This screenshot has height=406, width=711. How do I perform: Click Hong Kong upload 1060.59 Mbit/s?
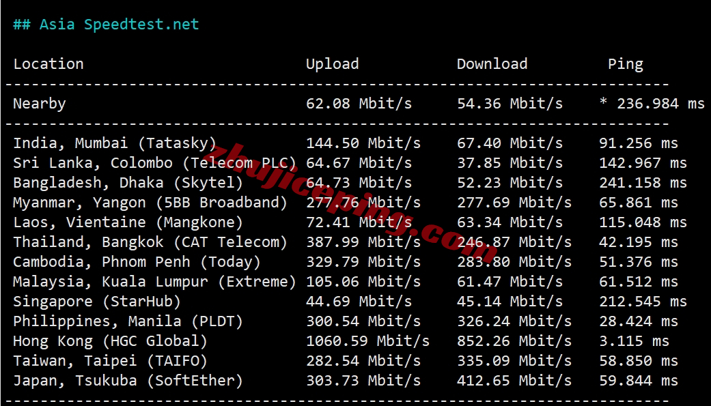click(x=367, y=341)
